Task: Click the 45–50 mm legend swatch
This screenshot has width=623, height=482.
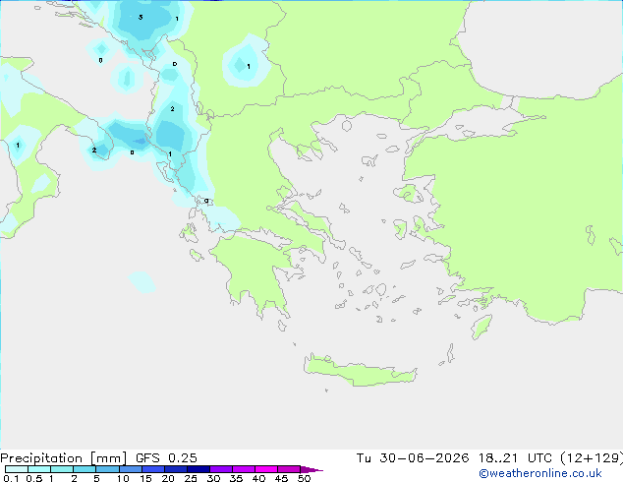Action: point(289,469)
